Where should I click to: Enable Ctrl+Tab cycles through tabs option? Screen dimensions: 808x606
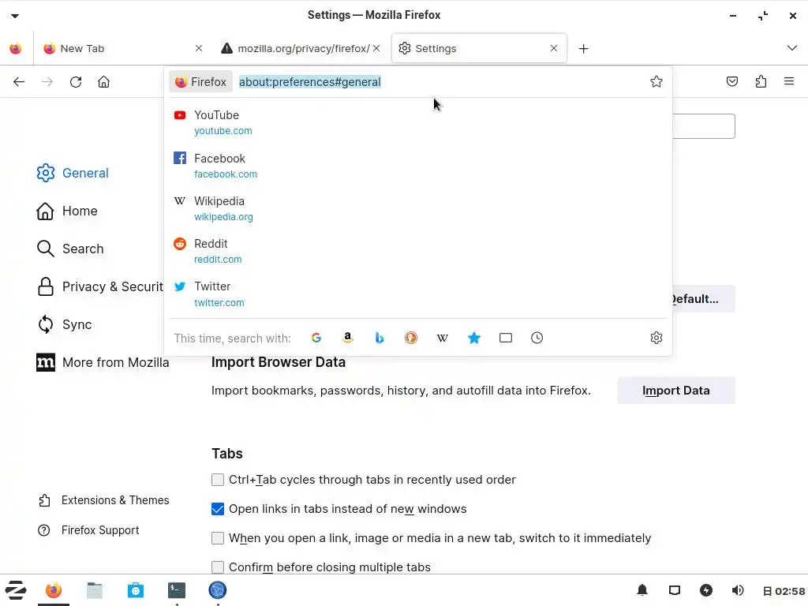click(218, 480)
